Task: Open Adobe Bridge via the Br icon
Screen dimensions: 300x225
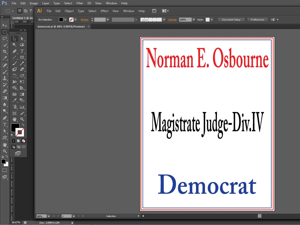Action: tap(154, 11)
